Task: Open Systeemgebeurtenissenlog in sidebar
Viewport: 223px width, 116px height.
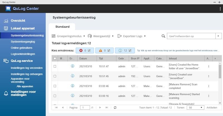Action: 27,35
